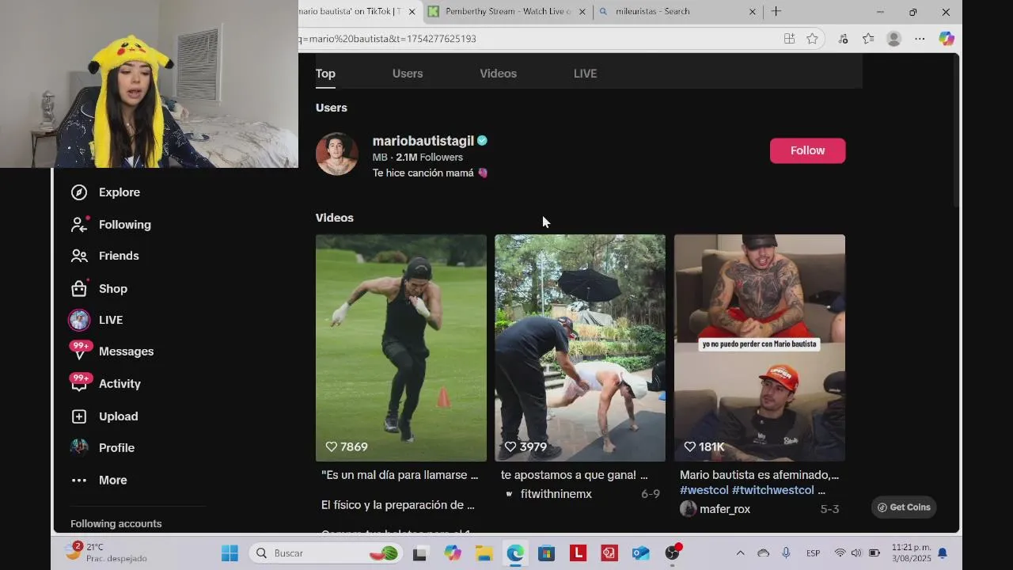Open the mafer_rox author link
This screenshot has height=570, width=1013.
pyautogui.click(x=724, y=509)
